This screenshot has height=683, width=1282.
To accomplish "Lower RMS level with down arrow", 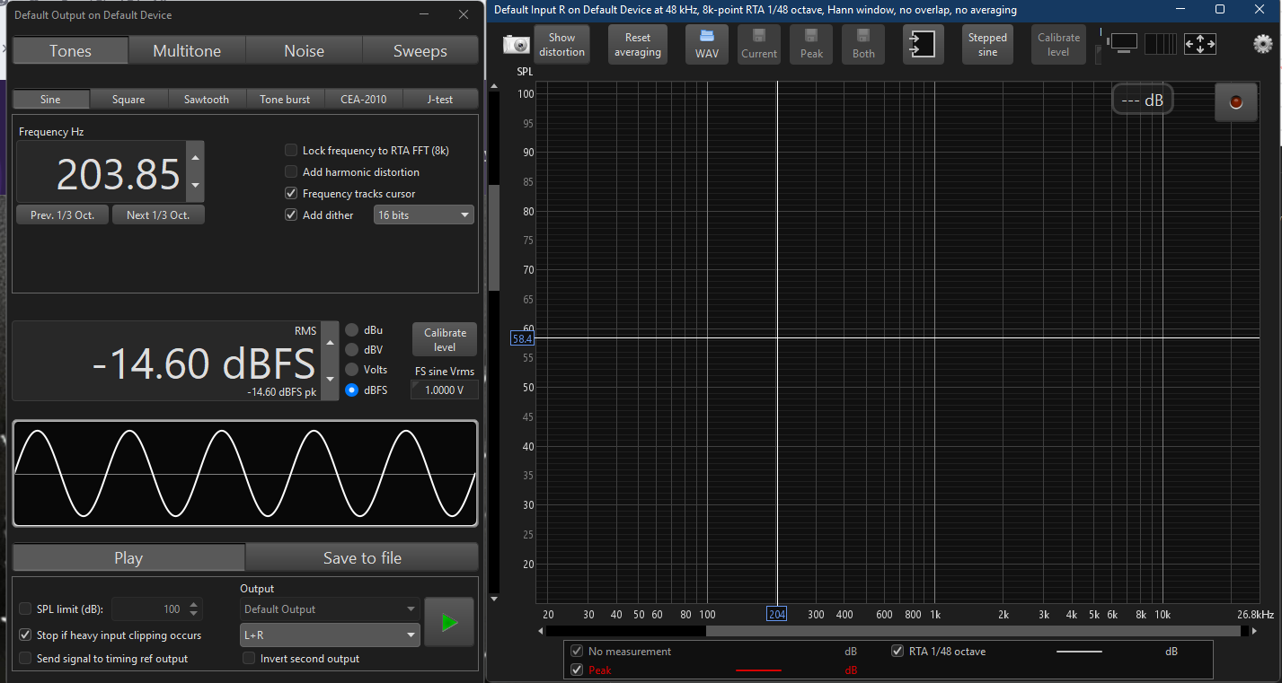I will coord(330,380).
